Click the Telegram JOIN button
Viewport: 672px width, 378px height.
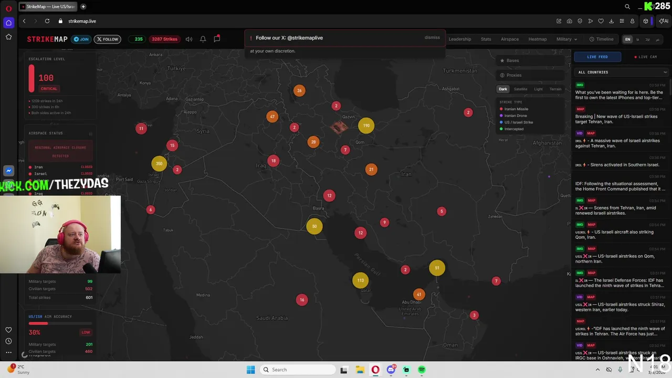click(x=81, y=39)
